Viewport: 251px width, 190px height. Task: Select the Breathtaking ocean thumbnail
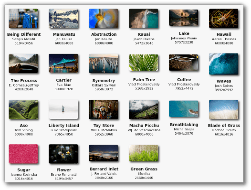point(183,109)
